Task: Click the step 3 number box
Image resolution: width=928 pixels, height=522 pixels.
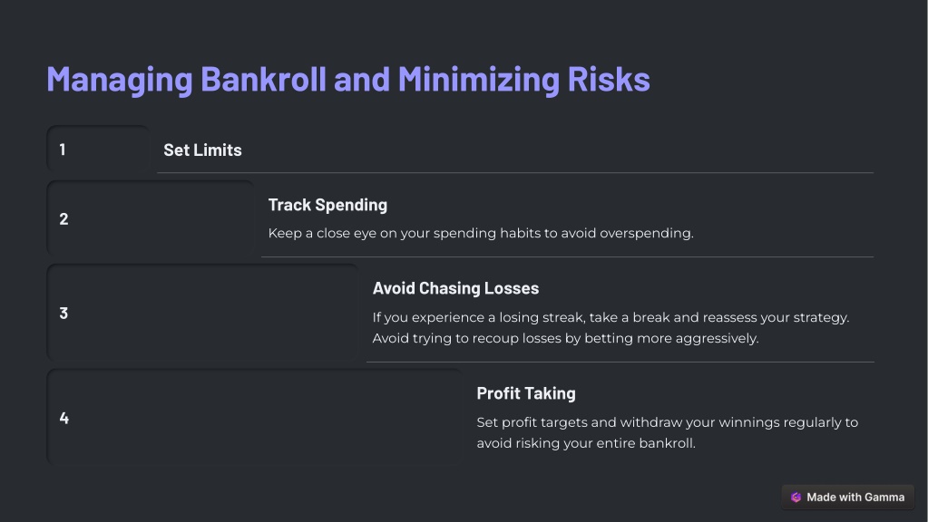Action: tap(202, 313)
